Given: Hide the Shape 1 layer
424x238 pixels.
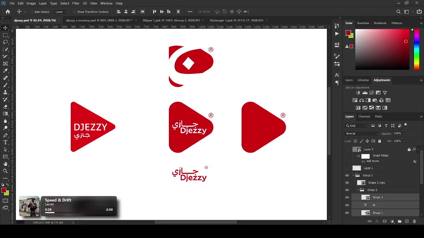Looking at the screenshot, I should [347, 213].
